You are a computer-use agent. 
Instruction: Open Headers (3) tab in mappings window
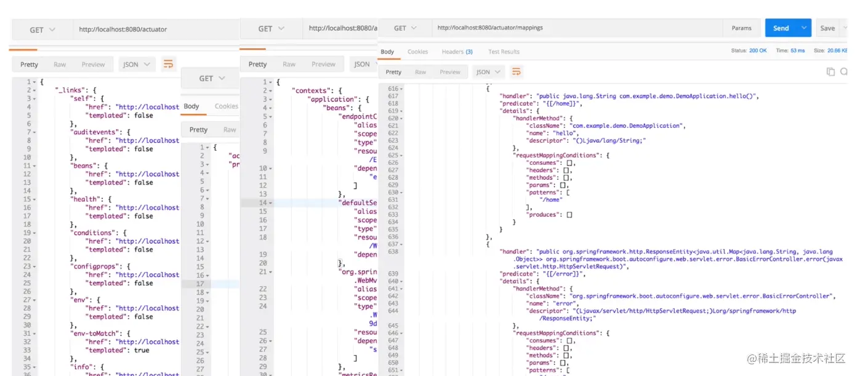(457, 52)
